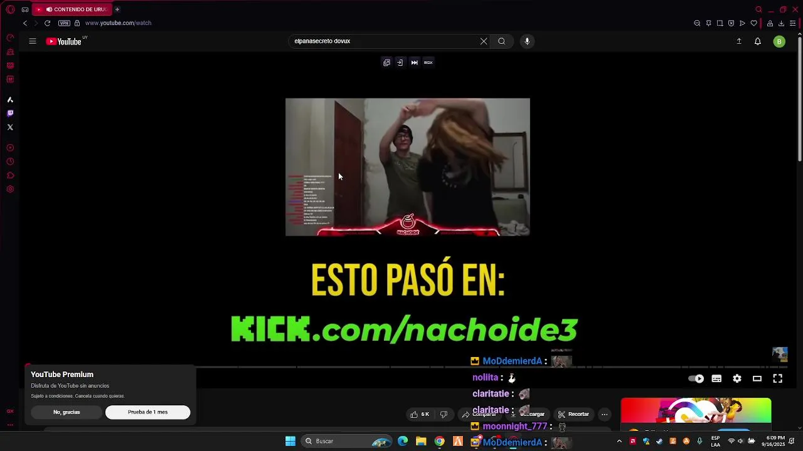This screenshot has height=451, width=803.
Task: Open the green B account avatar
Action: (x=779, y=41)
